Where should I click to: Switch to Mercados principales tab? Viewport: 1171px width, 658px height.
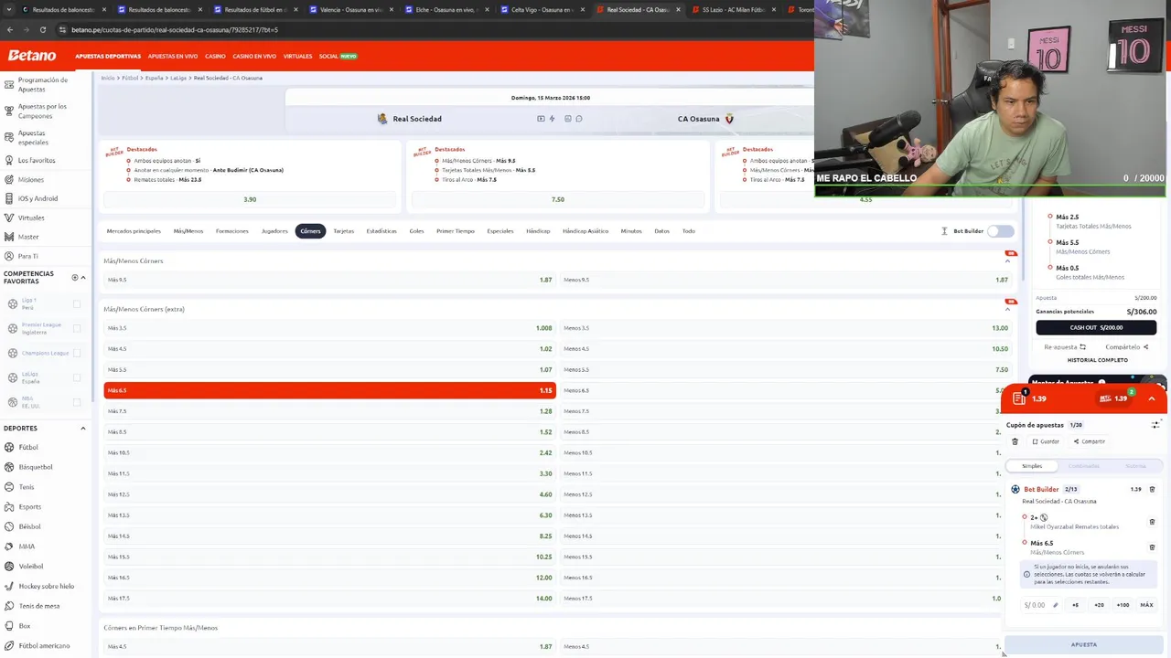[134, 231]
